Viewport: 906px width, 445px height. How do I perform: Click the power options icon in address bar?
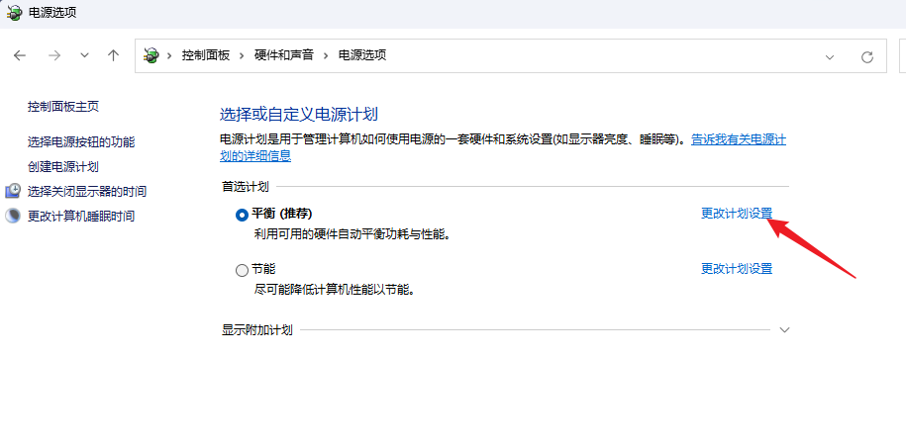coord(151,56)
